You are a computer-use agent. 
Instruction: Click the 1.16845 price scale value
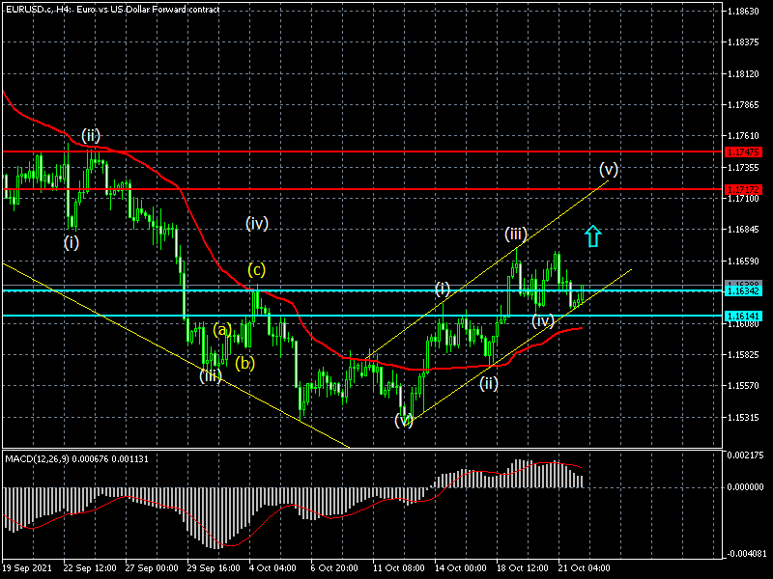pos(743,230)
